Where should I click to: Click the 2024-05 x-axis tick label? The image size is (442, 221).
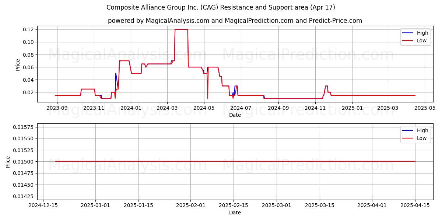pyautogui.click(x=204, y=108)
